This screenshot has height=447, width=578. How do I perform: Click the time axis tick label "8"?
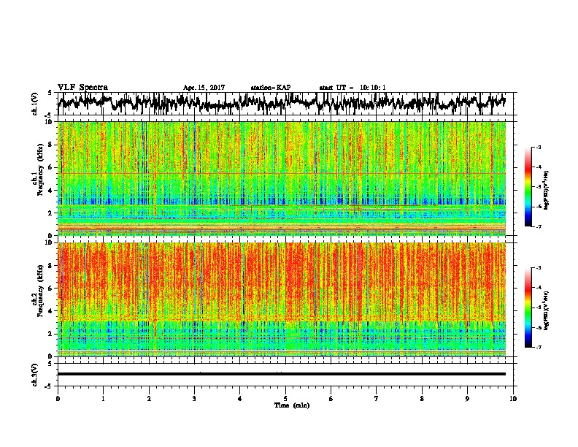[x=422, y=399]
